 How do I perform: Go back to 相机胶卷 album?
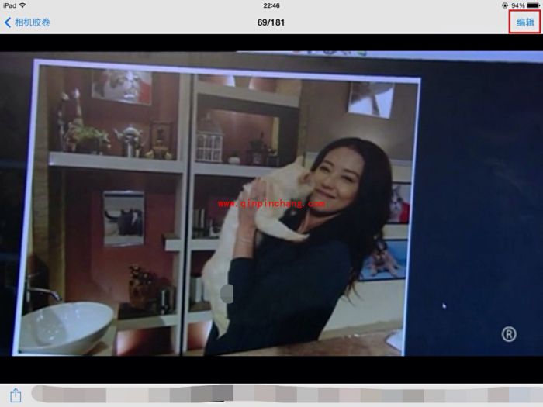(27, 22)
